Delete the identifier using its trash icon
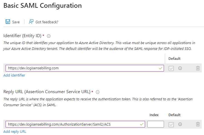This screenshot has width=204, height=135. coord(198,68)
